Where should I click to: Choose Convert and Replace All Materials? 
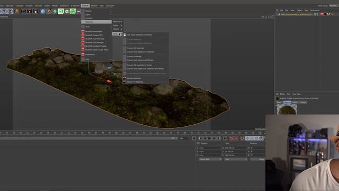[146, 52]
